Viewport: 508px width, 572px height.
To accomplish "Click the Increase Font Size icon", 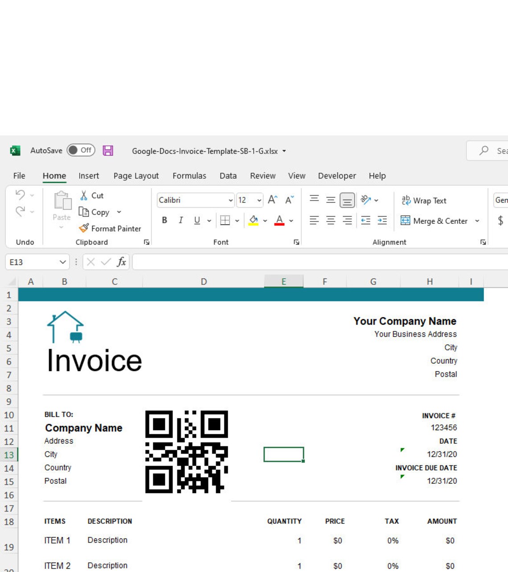I will click(x=272, y=200).
